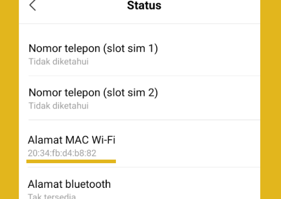The height and width of the screenshot is (199, 281).
Task: Tap the Alamat MAC Wi-Fi label
Action: (x=72, y=140)
